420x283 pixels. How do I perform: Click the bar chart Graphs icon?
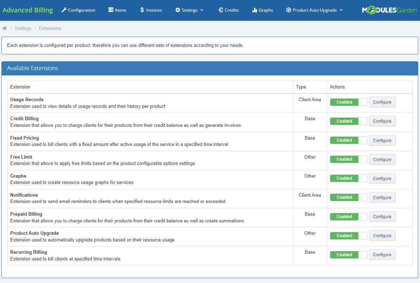click(x=255, y=10)
